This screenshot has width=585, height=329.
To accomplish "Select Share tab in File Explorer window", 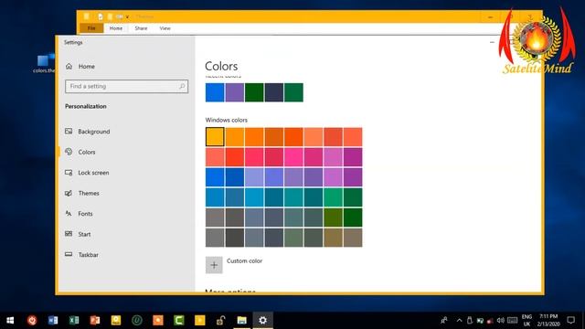I will click(x=141, y=28).
